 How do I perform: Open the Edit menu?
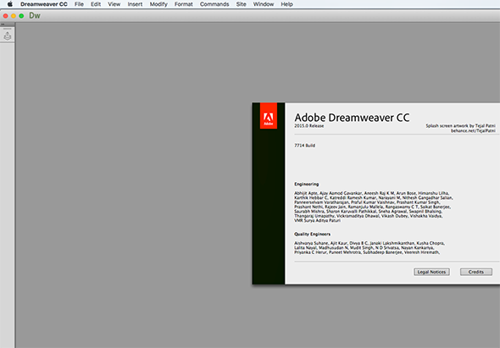pos(96,4)
